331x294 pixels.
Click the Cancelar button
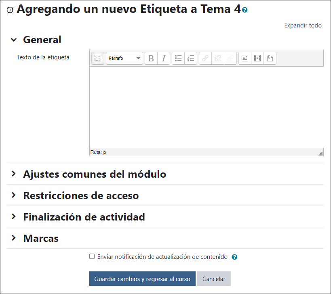214,279
